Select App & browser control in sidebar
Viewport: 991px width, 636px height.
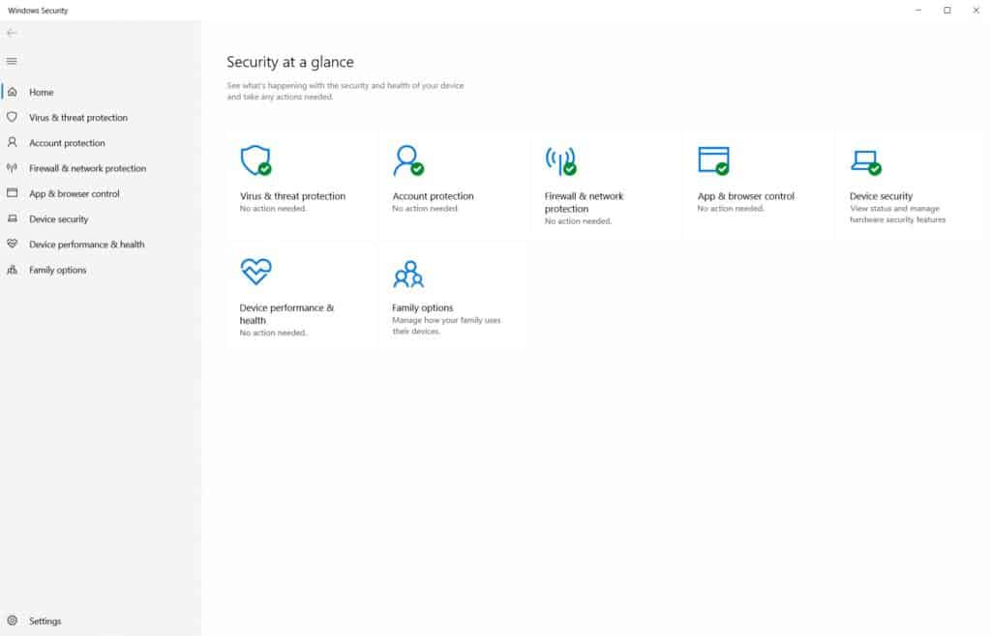[101, 193]
